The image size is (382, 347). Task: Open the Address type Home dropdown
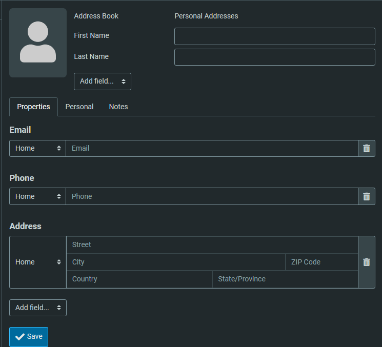coord(38,262)
